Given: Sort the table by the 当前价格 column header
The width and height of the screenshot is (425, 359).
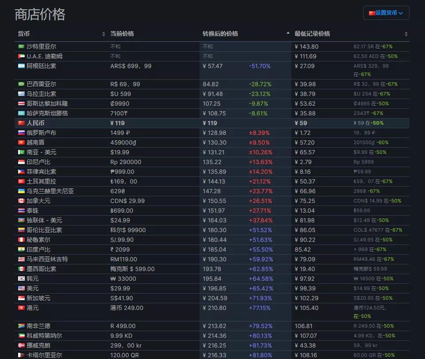Looking at the screenshot, I should [x=123, y=33].
